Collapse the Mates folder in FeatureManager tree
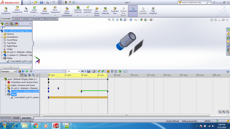230x129 pixels. click(x=2, y=58)
